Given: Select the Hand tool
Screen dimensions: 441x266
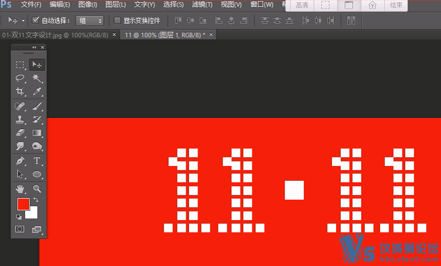Looking at the screenshot, I should 20,188.
